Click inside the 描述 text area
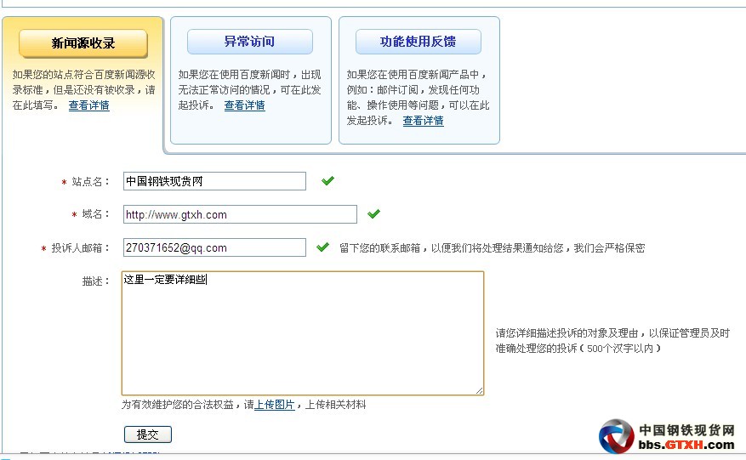 (x=303, y=333)
